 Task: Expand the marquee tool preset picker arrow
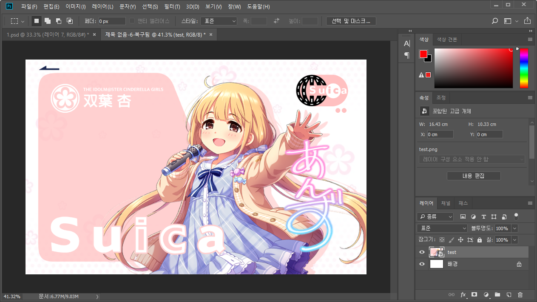tap(23, 21)
